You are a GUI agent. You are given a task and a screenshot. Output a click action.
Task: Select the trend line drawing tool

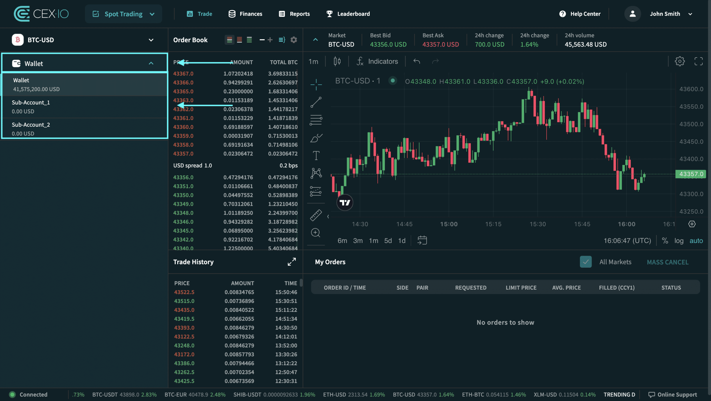click(x=316, y=102)
